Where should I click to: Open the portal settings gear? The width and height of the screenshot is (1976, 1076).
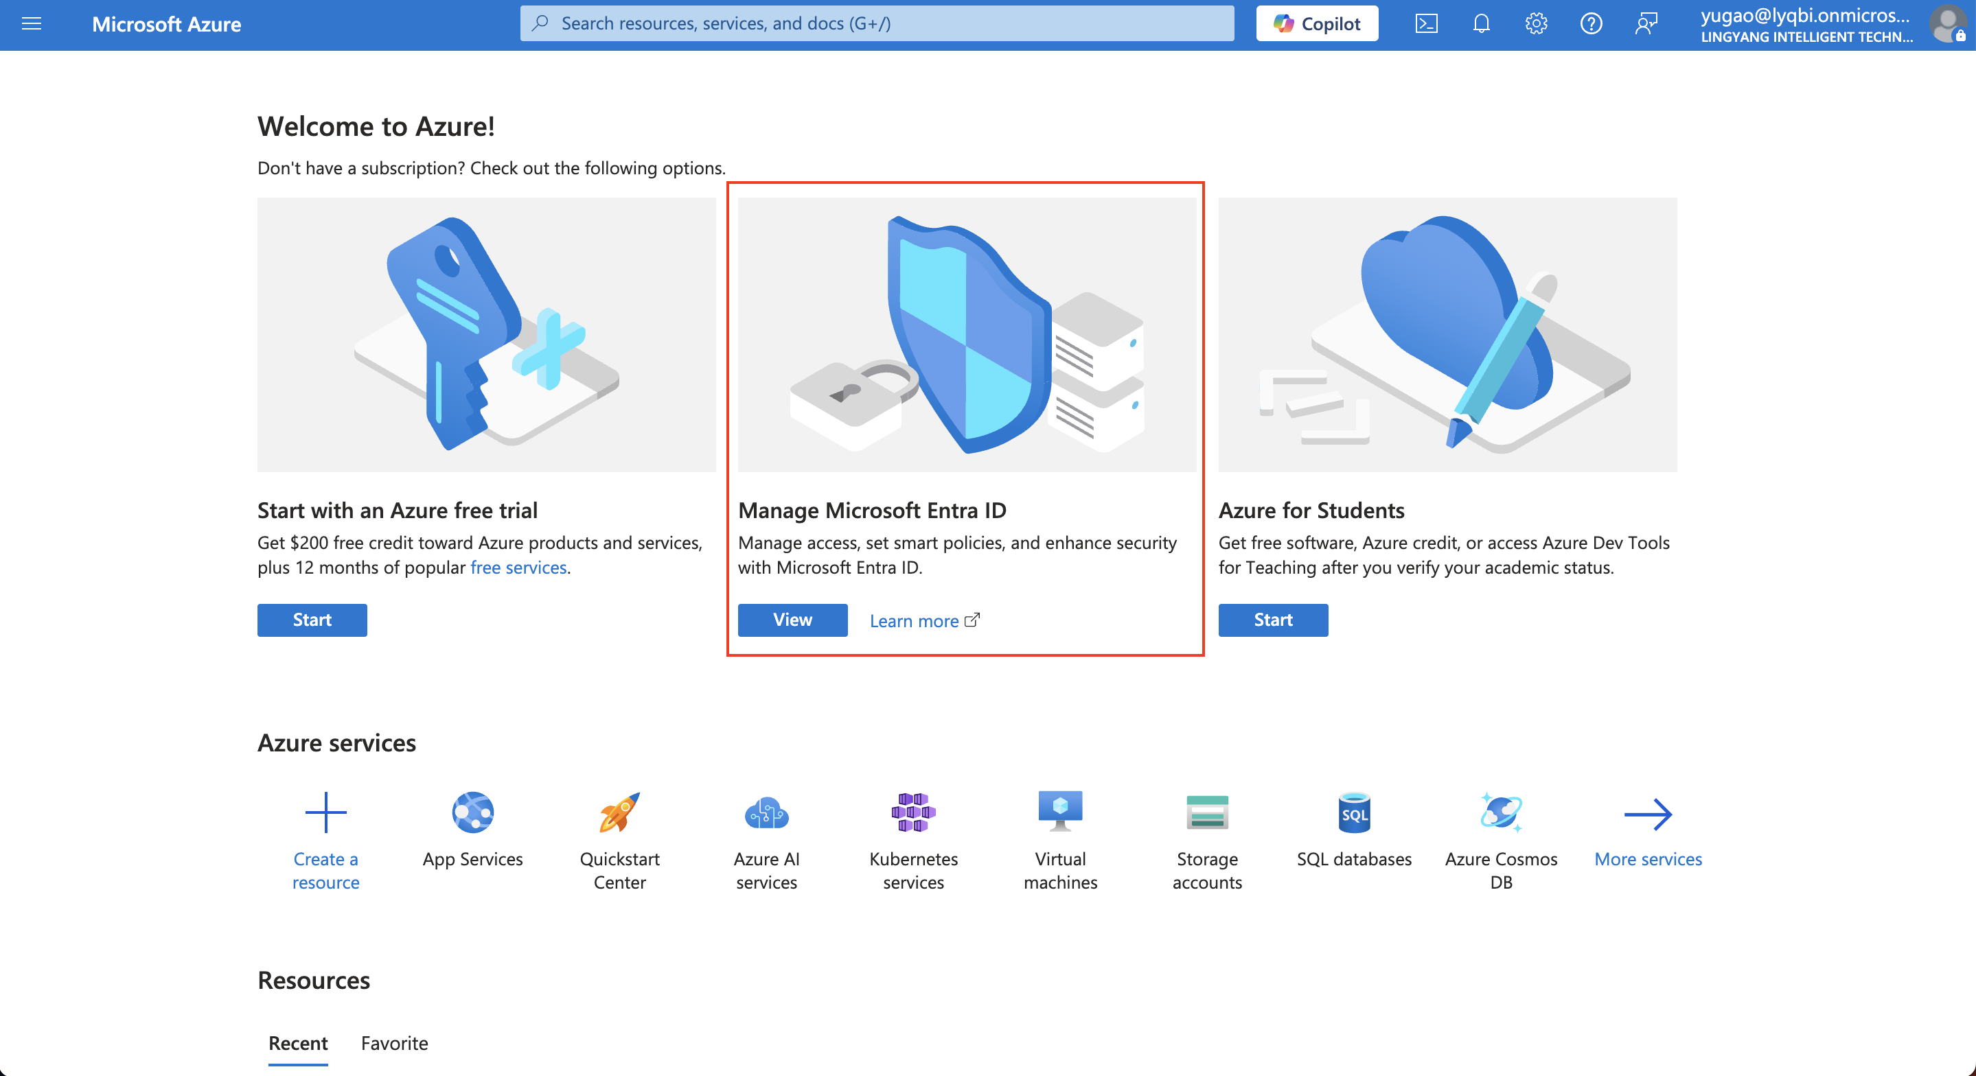click(1536, 24)
